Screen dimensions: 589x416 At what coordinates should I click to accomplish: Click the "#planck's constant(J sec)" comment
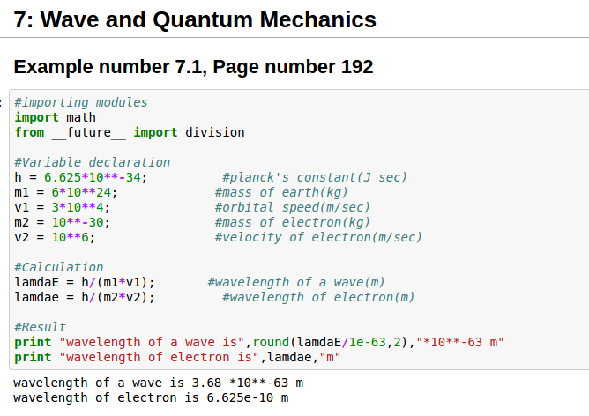coord(315,177)
